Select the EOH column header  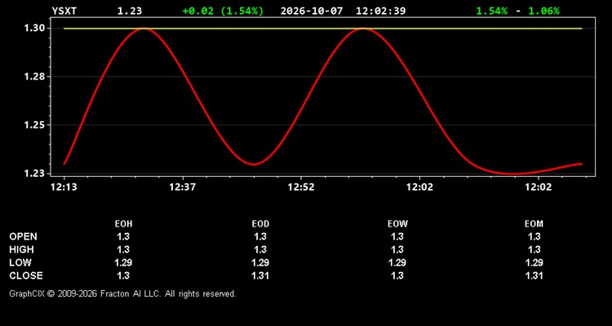click(123, 224)
